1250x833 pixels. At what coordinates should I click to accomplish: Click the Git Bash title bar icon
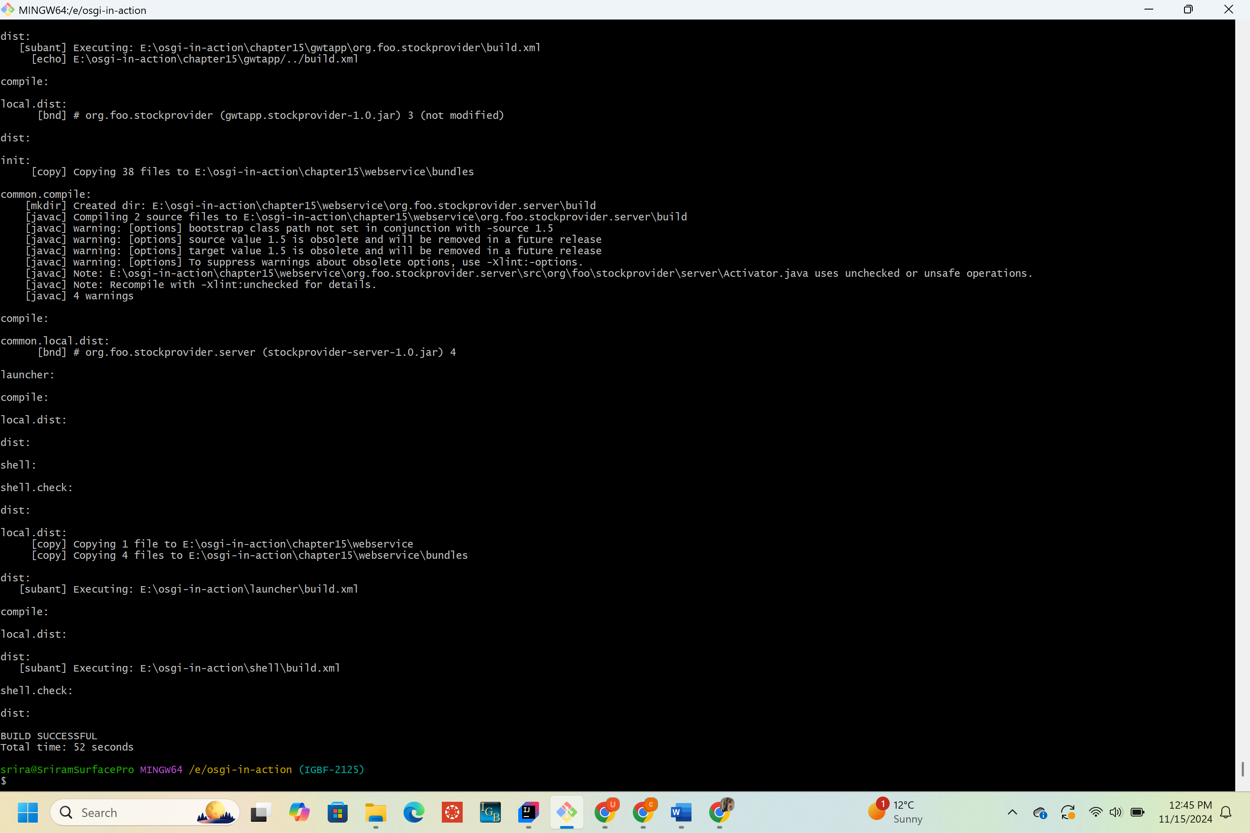coord(8,10)
